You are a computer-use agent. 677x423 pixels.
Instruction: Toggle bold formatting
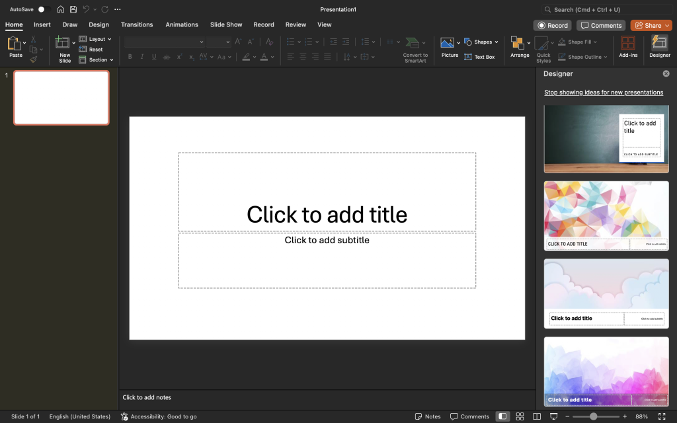pos(130,56)
